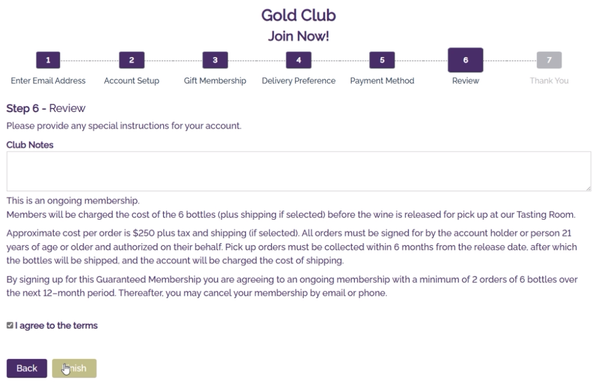This screenshot has height=383, width=598.
Task: Click the step 3 number badge
Action: pyautogui.click(x=215, y=60)
